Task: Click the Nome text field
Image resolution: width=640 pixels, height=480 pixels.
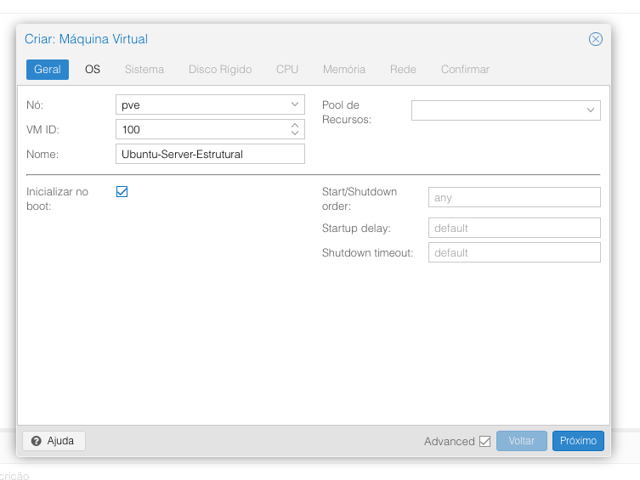Action: 210,154
